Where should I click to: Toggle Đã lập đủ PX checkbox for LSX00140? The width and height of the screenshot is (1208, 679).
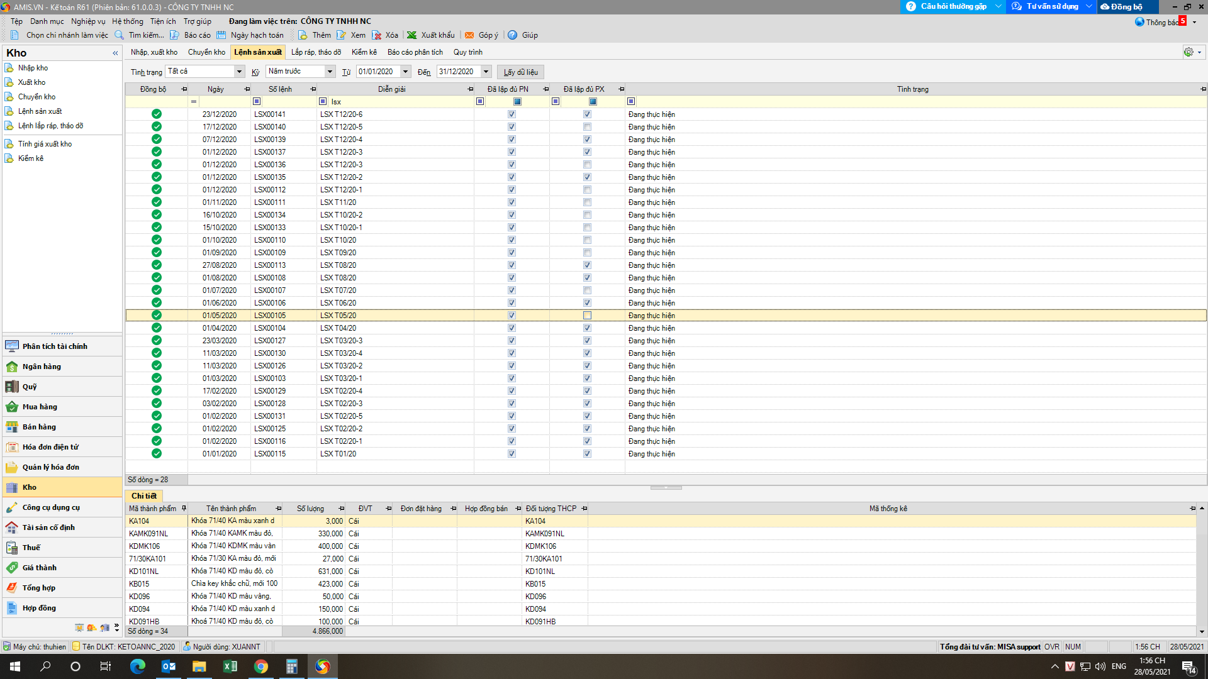coord(587,127)
